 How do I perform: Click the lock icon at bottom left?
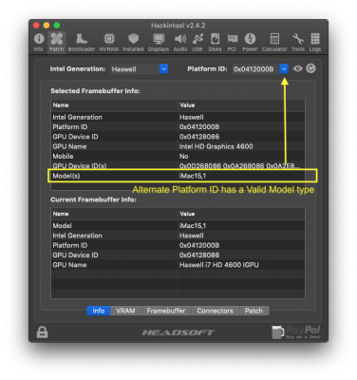[42, 332]
